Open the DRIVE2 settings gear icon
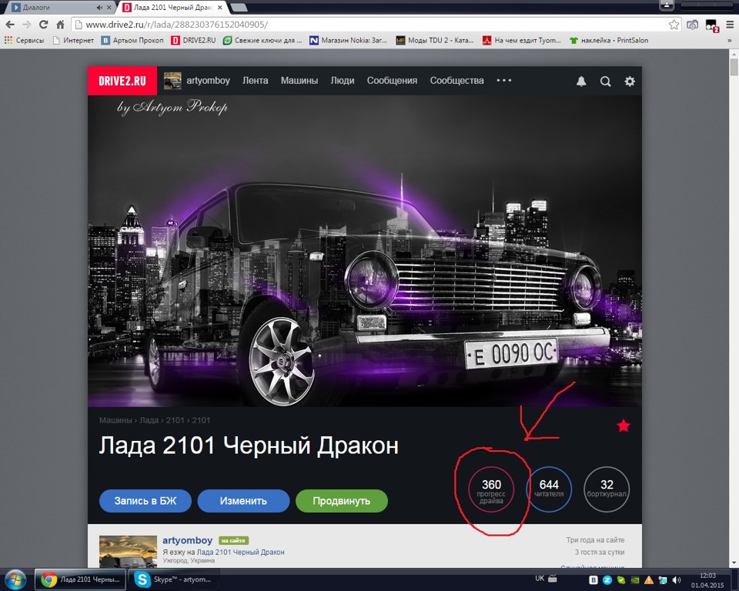 [629, 80]
